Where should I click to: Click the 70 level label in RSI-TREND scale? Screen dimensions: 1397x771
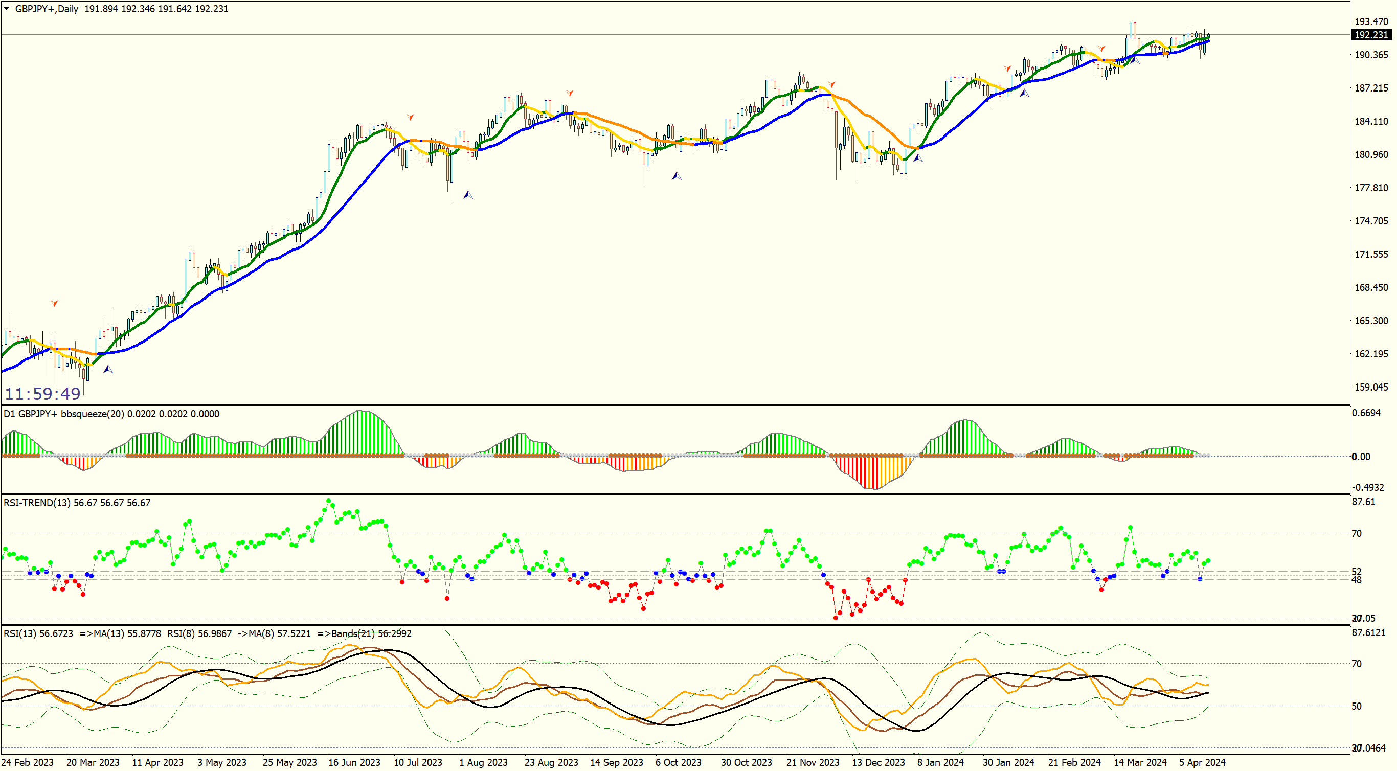pyautogui.click(x=1356, y=534)
